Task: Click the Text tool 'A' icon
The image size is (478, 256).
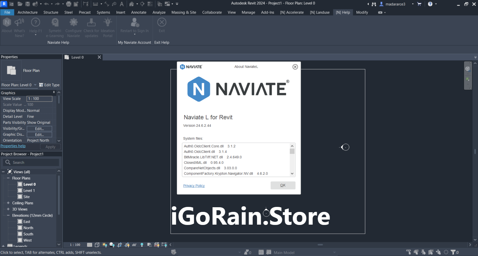Action: pos(122,4)
